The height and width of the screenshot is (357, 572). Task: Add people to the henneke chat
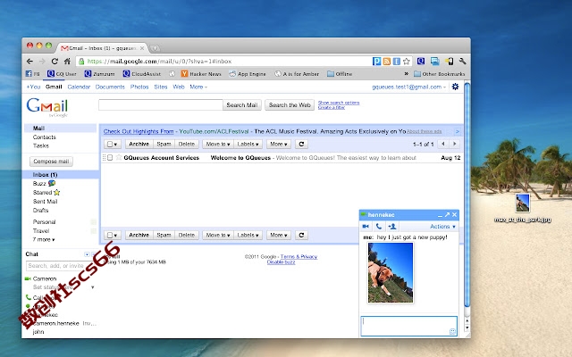point(392,226)
